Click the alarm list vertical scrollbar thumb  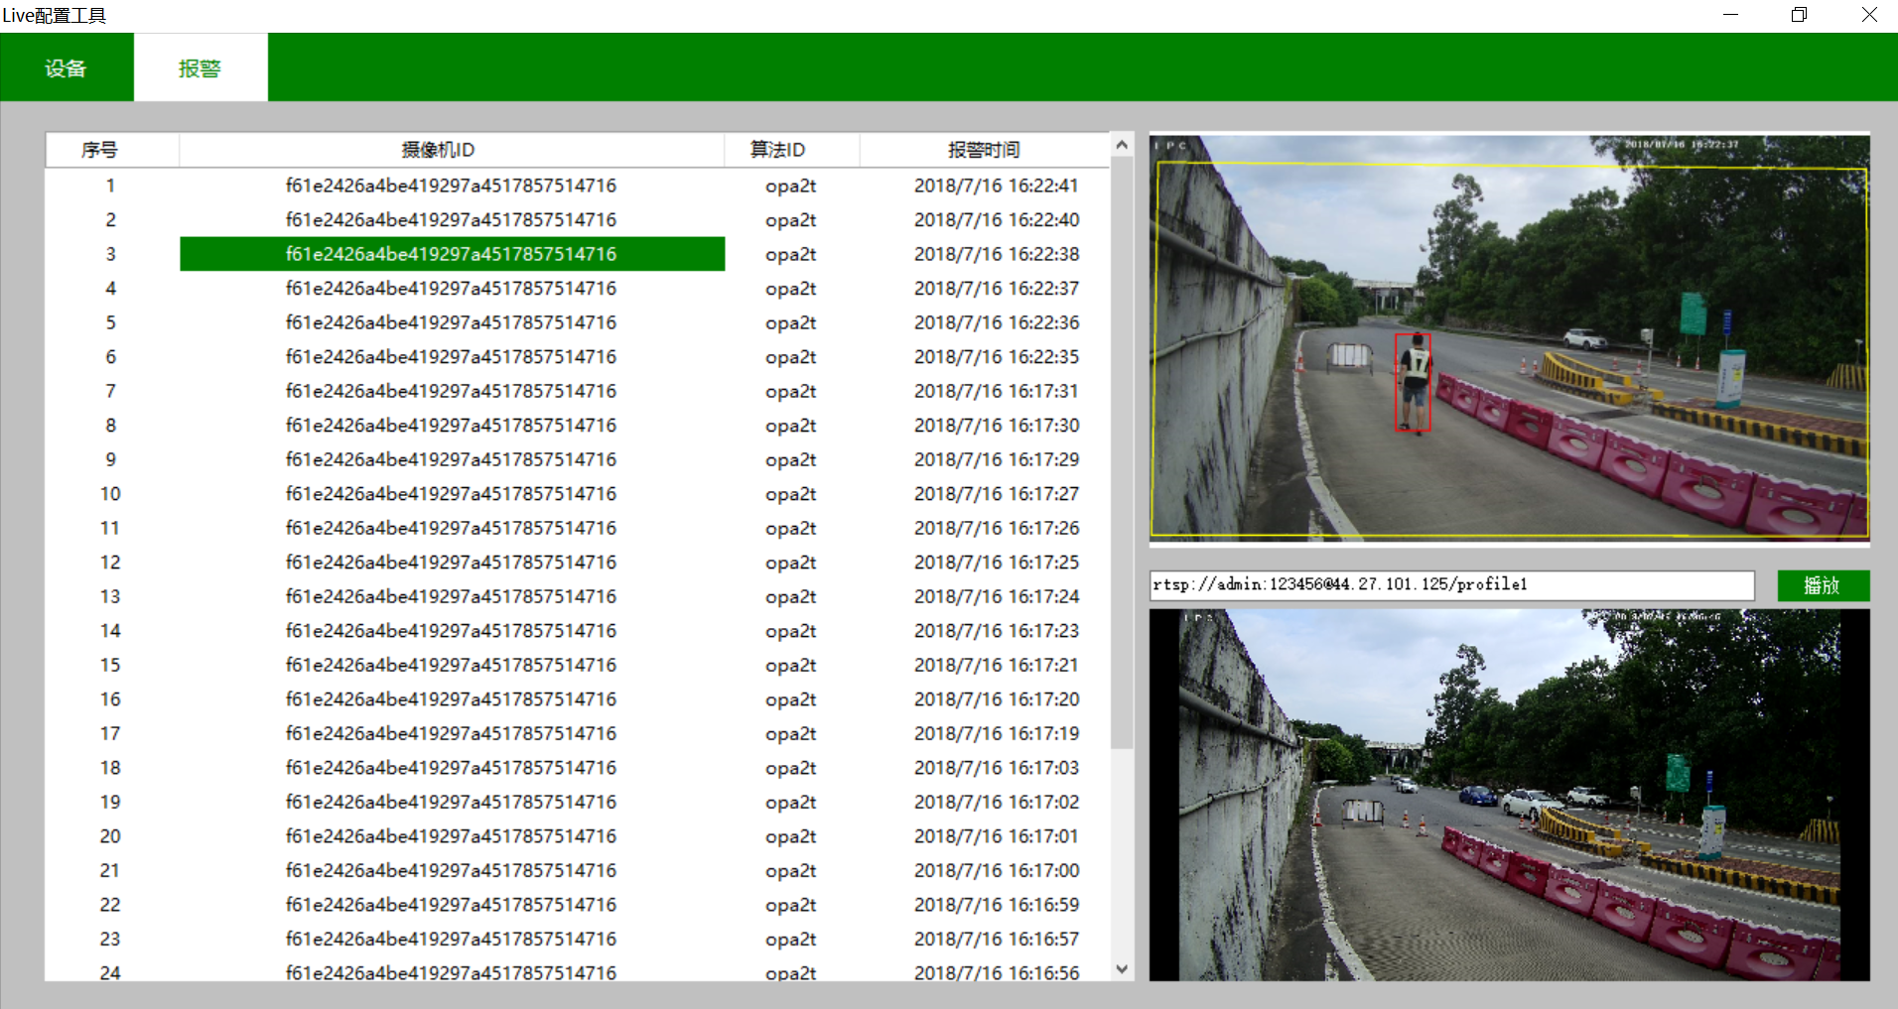[1122, 452]
